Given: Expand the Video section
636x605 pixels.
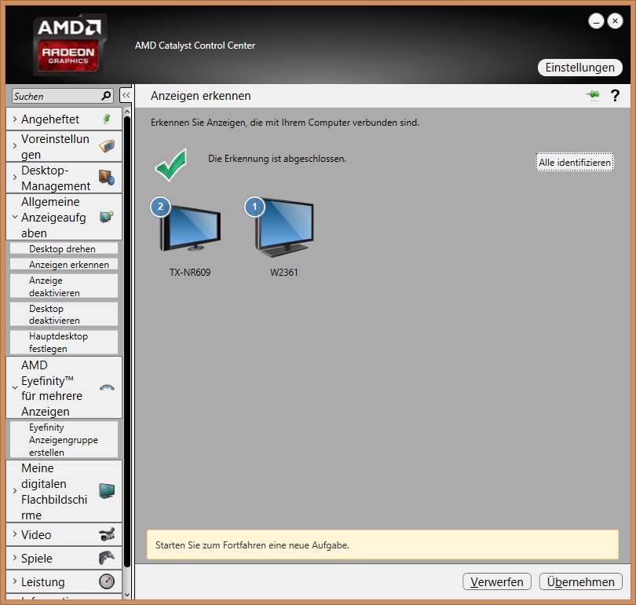Looking at the screenshot, I should point(15,534).
